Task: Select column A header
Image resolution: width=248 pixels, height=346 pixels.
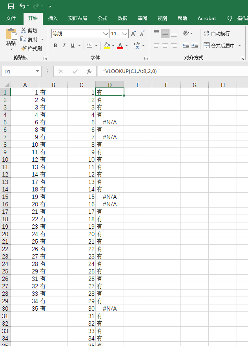Action: point(25,85)
